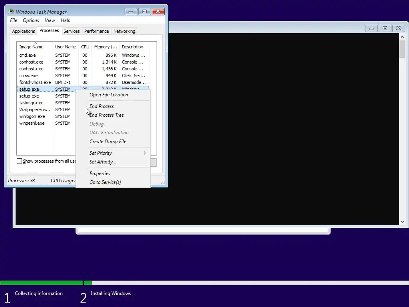Click the Task Manager resize grip corner

coord(163,182)
